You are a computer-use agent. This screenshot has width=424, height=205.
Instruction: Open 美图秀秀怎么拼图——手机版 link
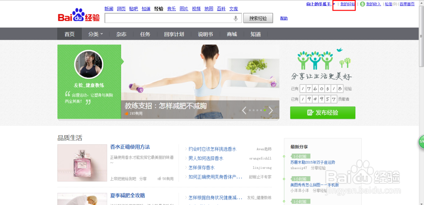[x=315, y=185]
